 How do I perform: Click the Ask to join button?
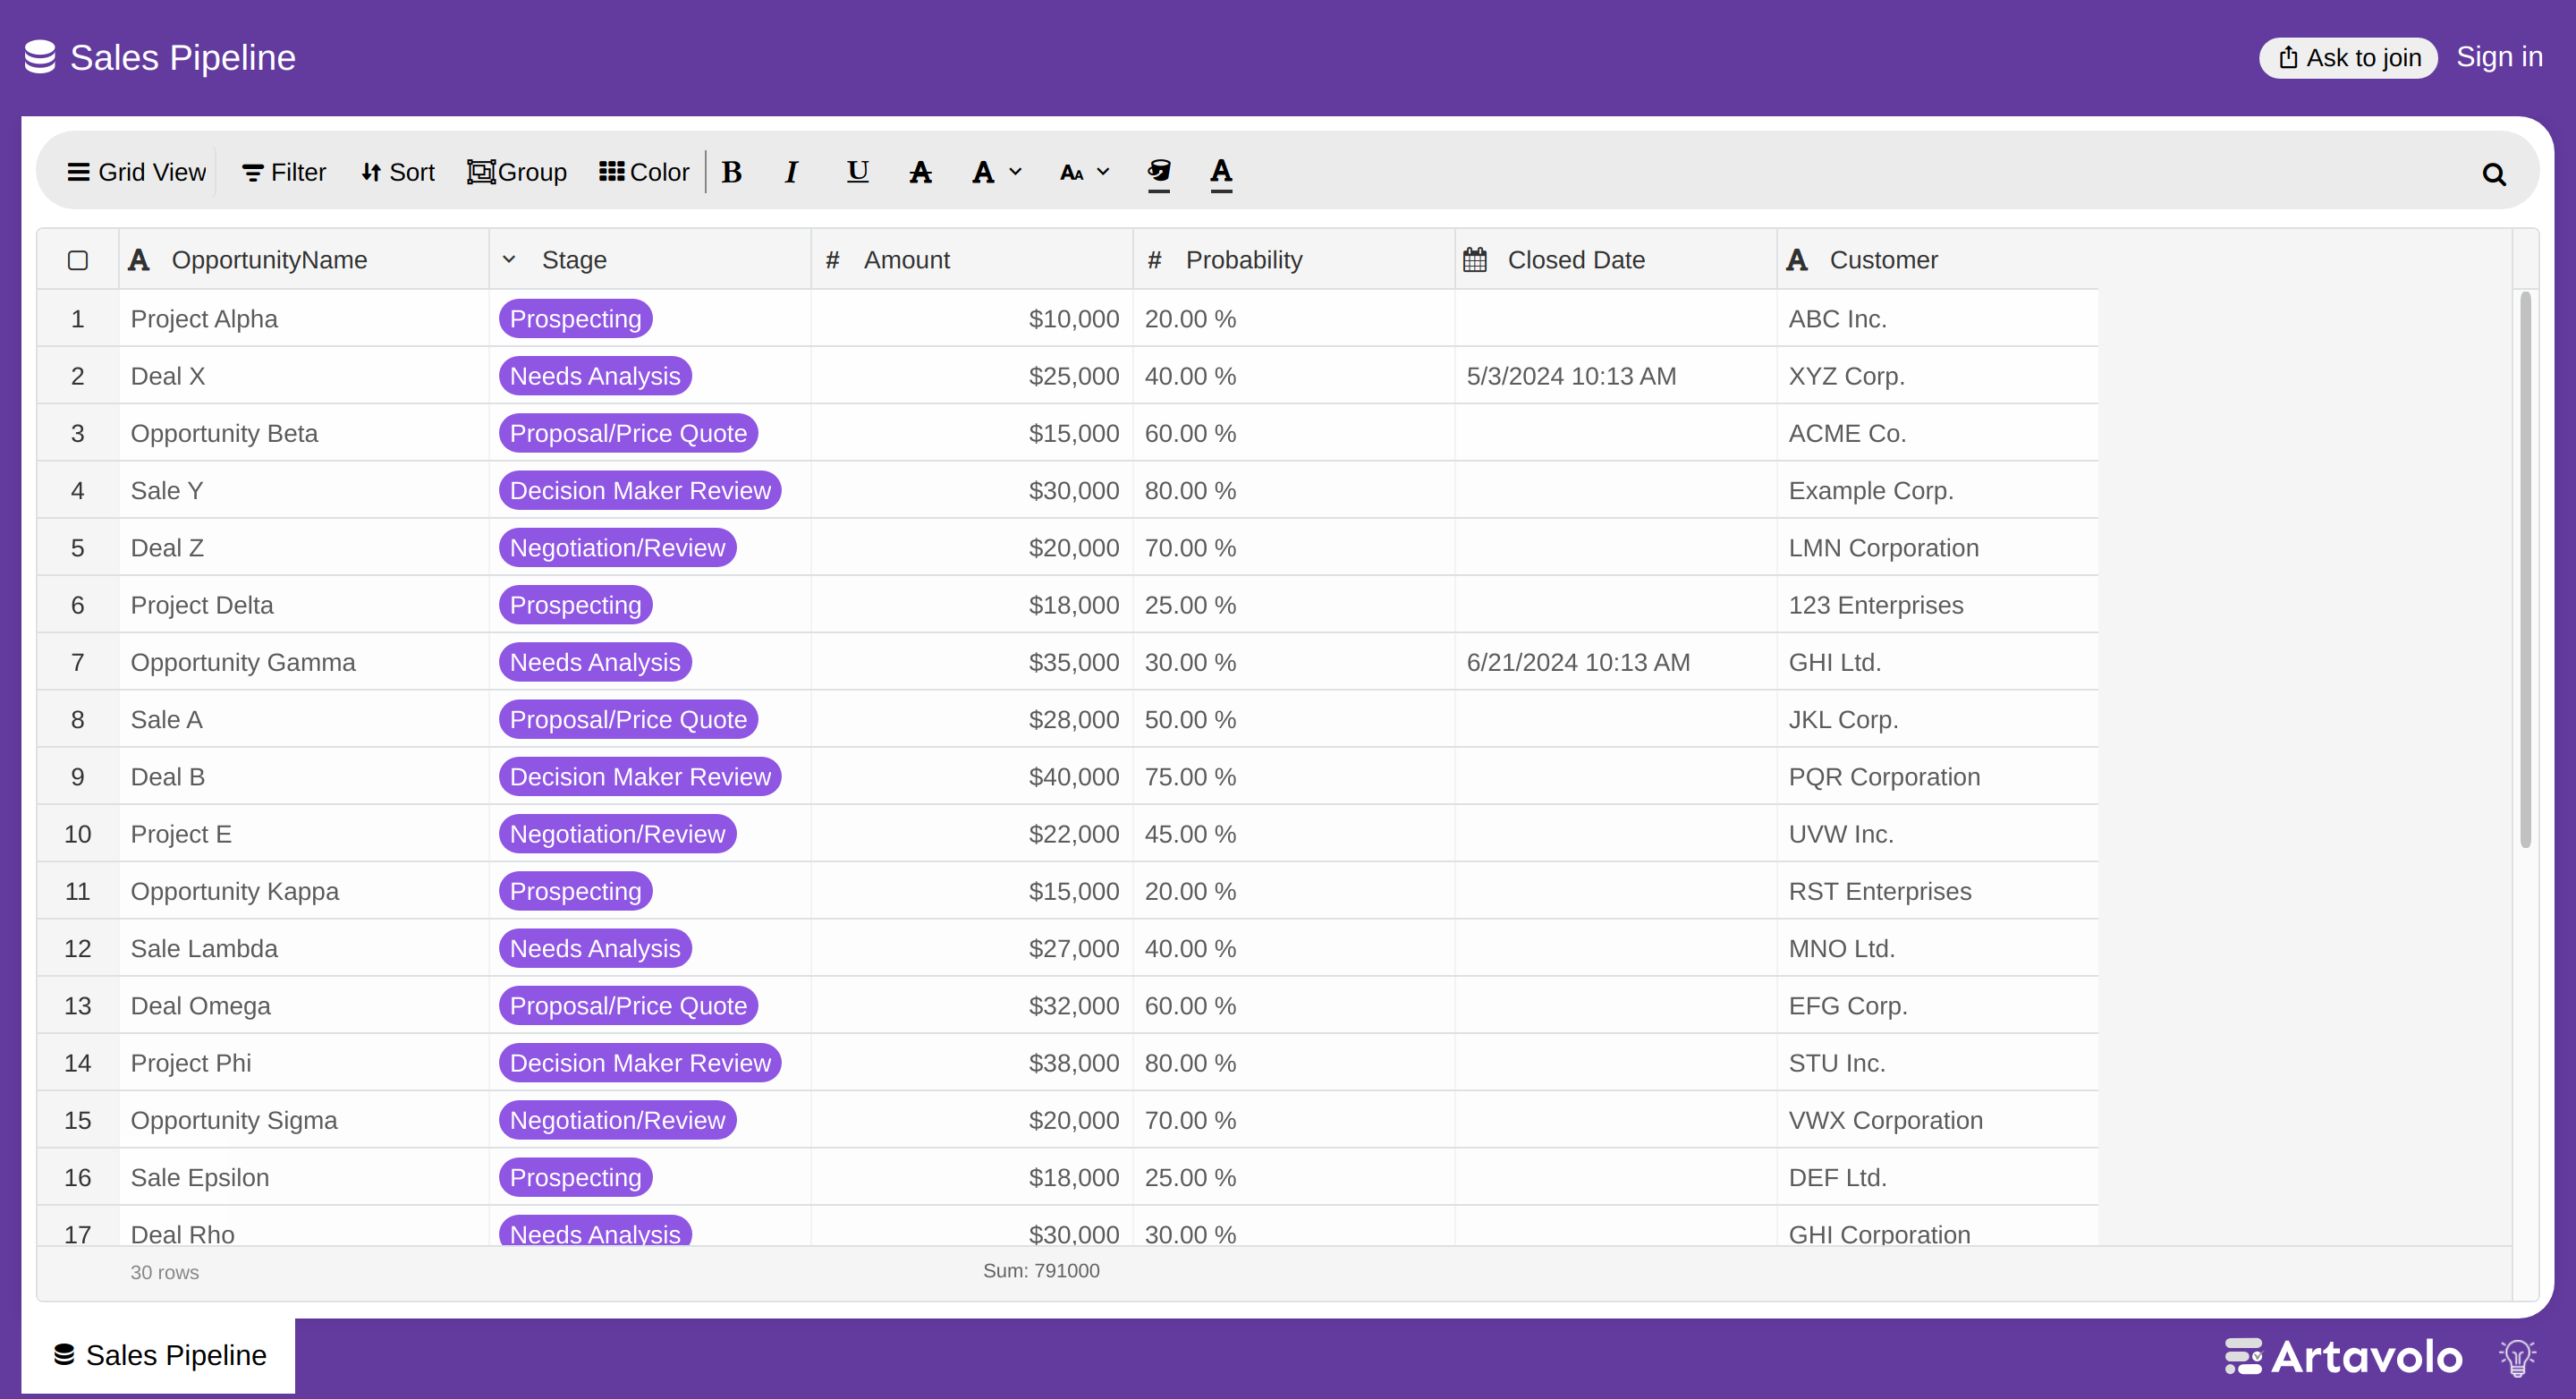(2348, 58)
